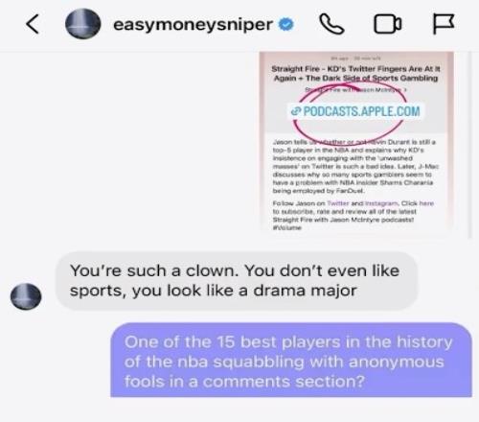Start a video call via camera icon

(x=388, y=24)
